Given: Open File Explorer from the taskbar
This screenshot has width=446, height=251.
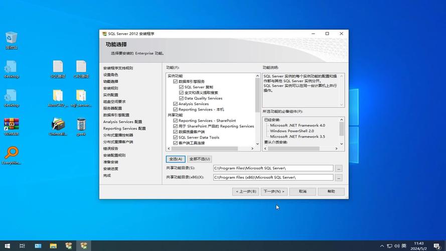Looking at the screenshot, I should pos(53,246).
